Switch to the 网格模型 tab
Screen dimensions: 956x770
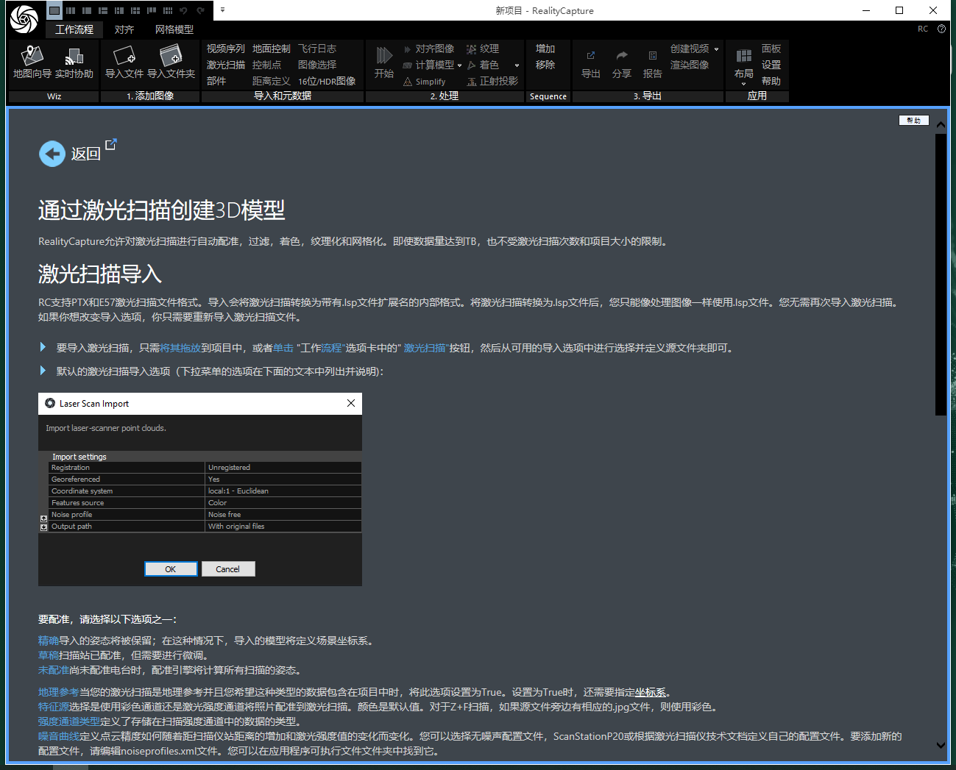[x=174, y=29]
